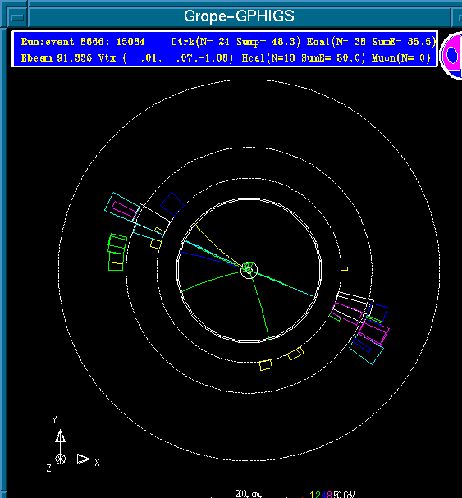462x498 pixels.
Task: Select the yellow charged track near vertex
Action: (217, 244)
